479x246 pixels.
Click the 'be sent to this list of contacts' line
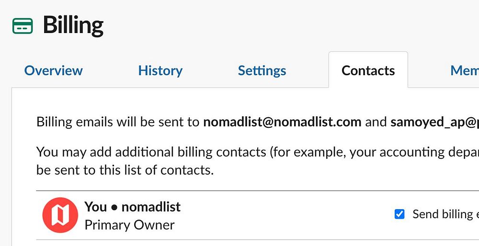tap(125, 169)
